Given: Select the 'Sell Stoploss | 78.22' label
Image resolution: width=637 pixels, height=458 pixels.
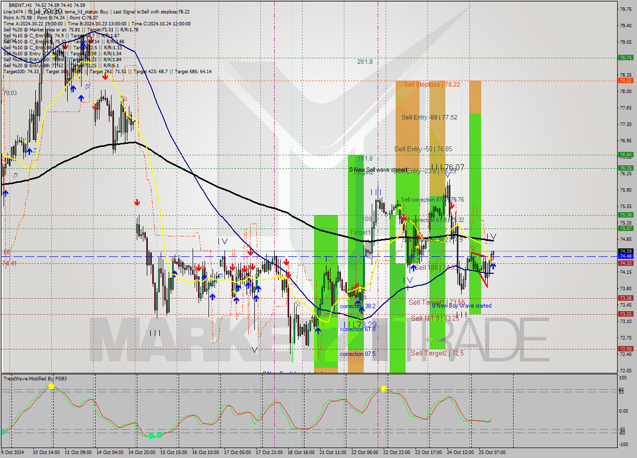Looking at the screenshot, I should (x=432, y=85).
